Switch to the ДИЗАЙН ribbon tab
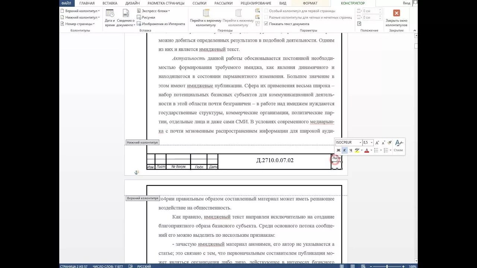The width and height of the screenshot is (477, 268). click(x=133, y=3)
